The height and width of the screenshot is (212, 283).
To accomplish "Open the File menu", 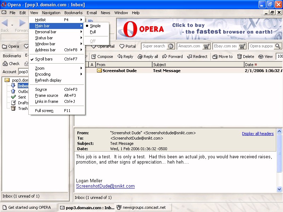I will click(12, 13).
